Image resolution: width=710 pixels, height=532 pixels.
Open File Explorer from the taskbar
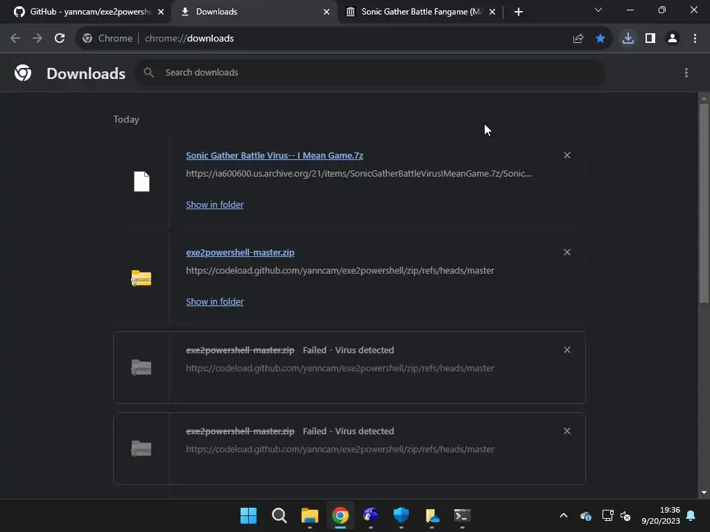coord(310,515)
